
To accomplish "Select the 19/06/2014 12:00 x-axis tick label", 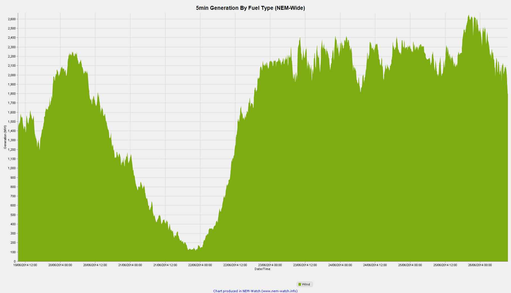I will tap(25, 265).
